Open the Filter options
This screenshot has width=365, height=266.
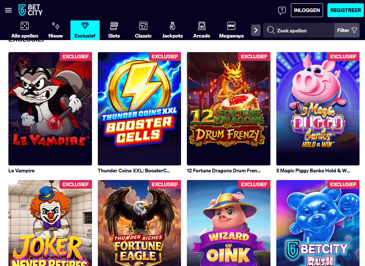pyautogui.click(x=347, y=30)
